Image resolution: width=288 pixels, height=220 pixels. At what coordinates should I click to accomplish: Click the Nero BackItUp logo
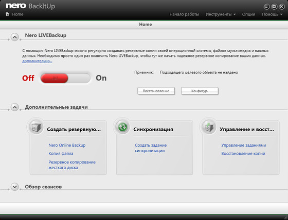30,6
